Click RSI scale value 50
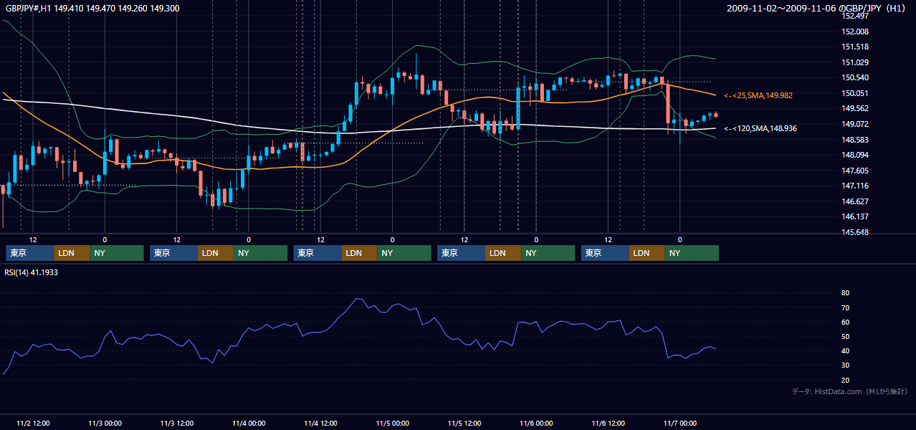The height and width of the screenshot is (430, 916). tap(845, 336)
